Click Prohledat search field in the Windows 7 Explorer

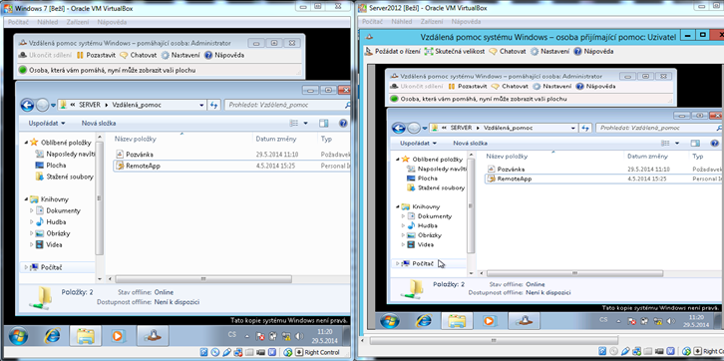pos(287,106)
